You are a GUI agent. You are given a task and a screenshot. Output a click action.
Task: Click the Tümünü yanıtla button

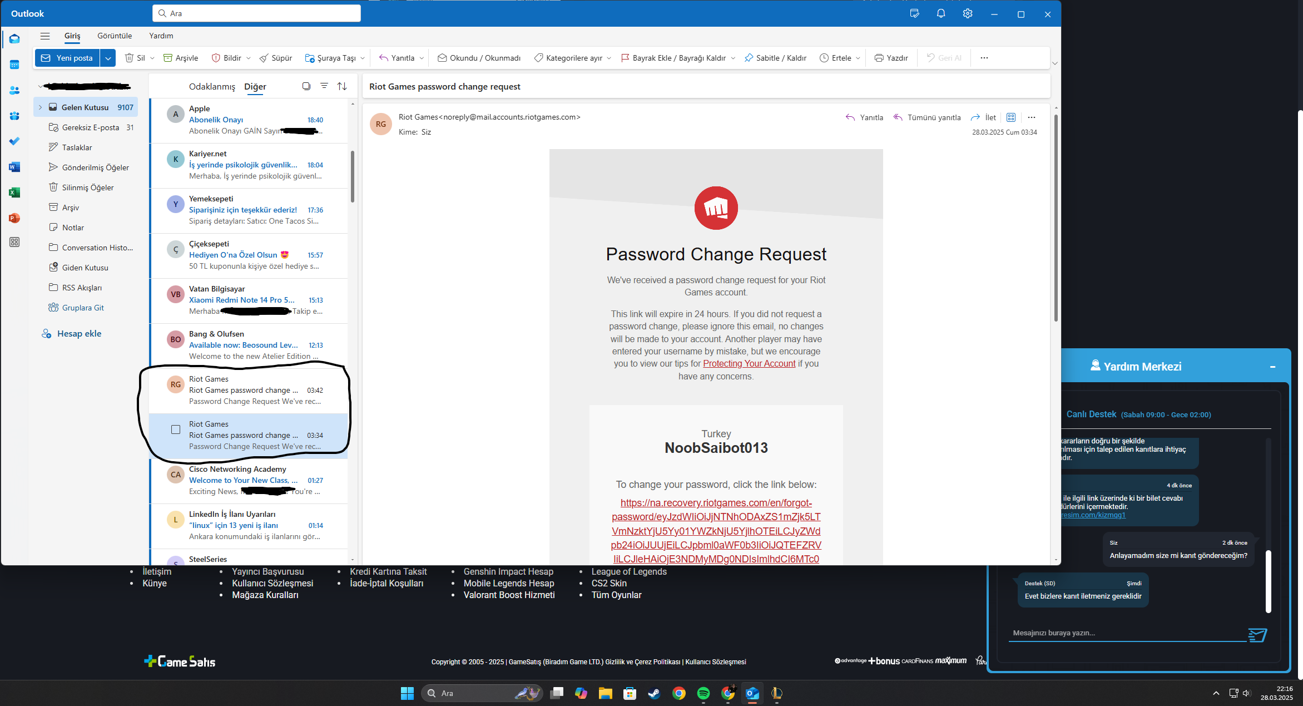pyautogui.click(x=927, y=117)
